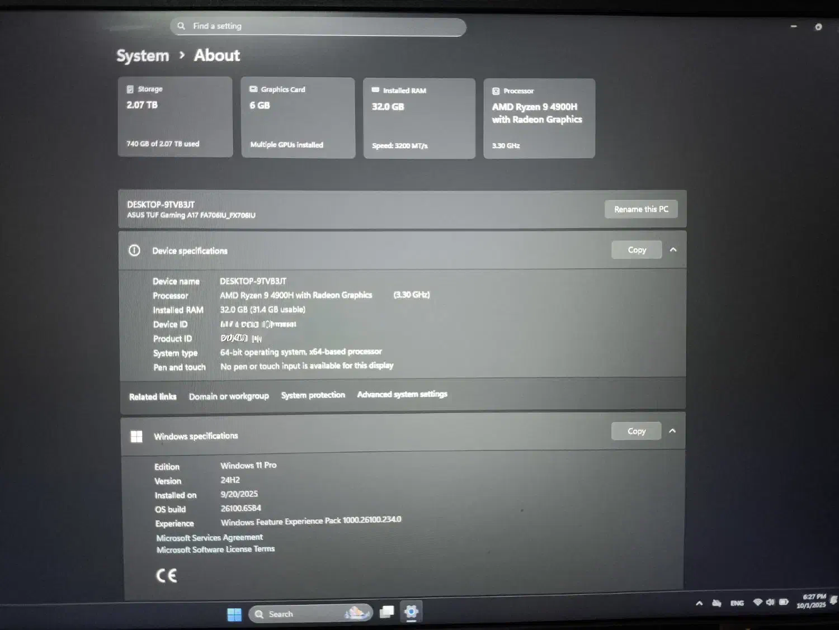Click the Windows specifications logo icon
The height and width of the screenshot is (630, 839).
[136, 437]
